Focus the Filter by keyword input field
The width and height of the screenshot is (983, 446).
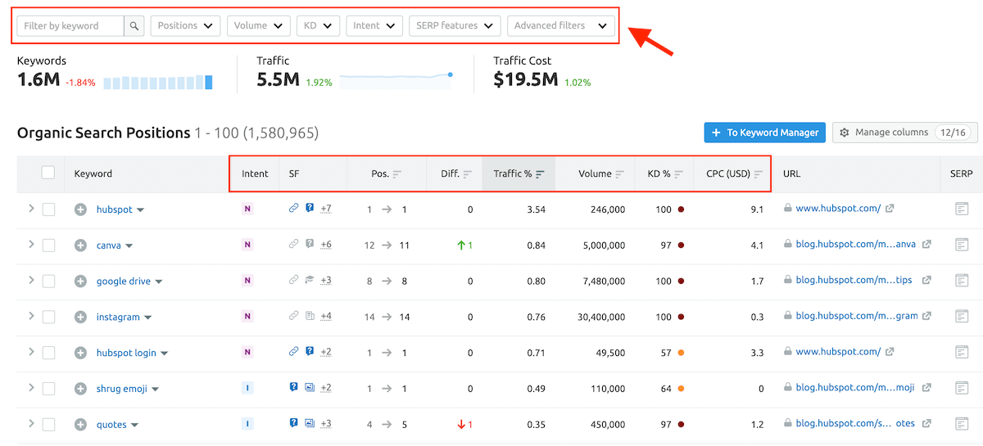pos(70,26)
